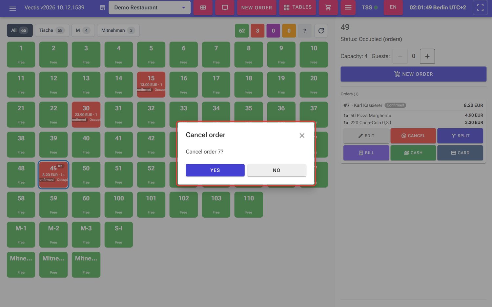
Task: Pay order with CARD button
Action: [460, 153]
